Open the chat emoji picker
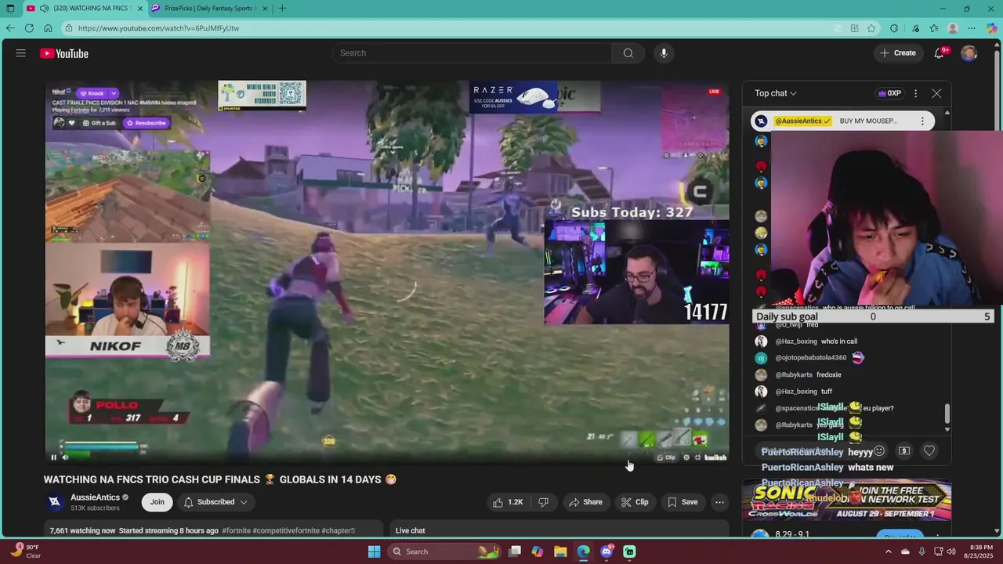This screenshot has height=564, width=1003. (x=879, y=451)
